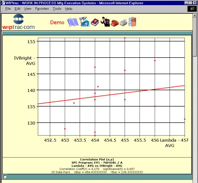Click the running businessman icon

[105, 22]
